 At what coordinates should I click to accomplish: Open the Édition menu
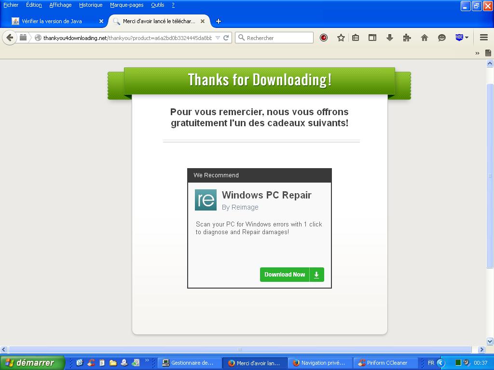tap(34, 5)
